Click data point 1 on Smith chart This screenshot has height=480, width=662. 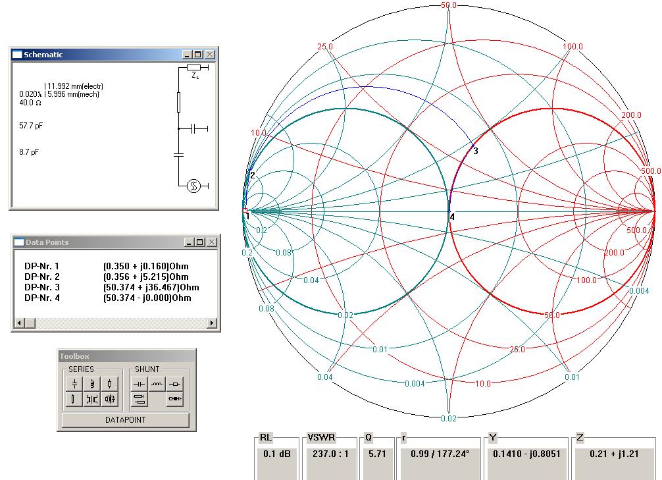[x=245, y=211]
